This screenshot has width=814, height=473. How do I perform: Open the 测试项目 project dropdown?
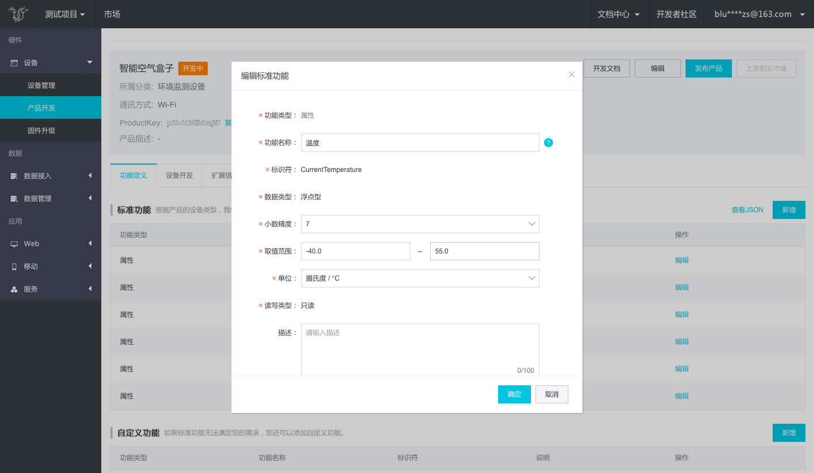[x=65, y=14]
